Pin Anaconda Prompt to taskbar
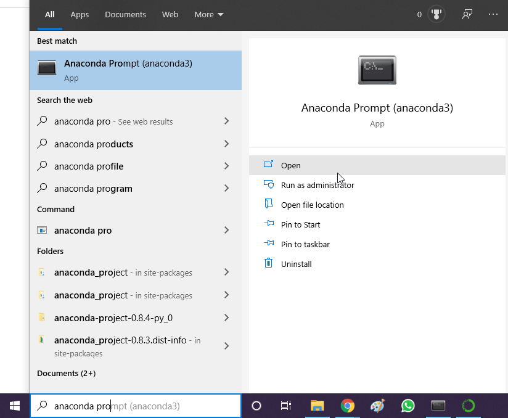508x418 pixels. point(306,244)
